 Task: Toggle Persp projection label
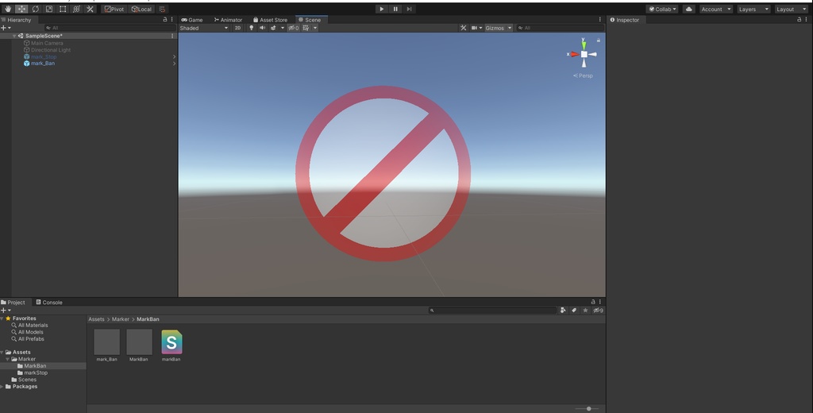click(x=583, y=75)
